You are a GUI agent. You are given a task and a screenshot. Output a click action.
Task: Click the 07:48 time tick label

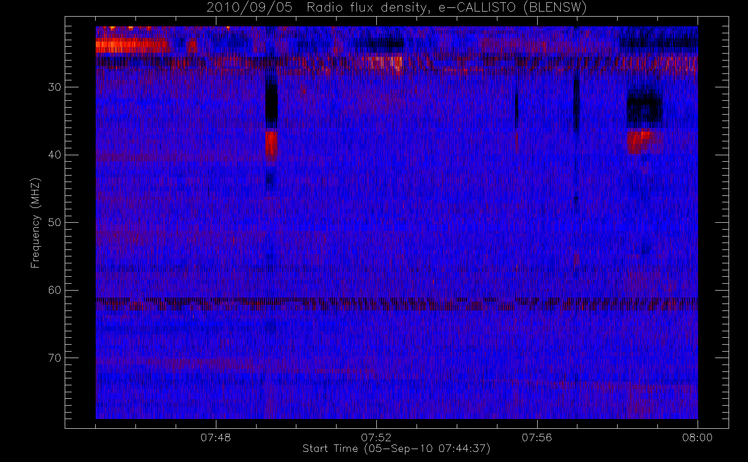pyautogui.click(x=215, y=438)
